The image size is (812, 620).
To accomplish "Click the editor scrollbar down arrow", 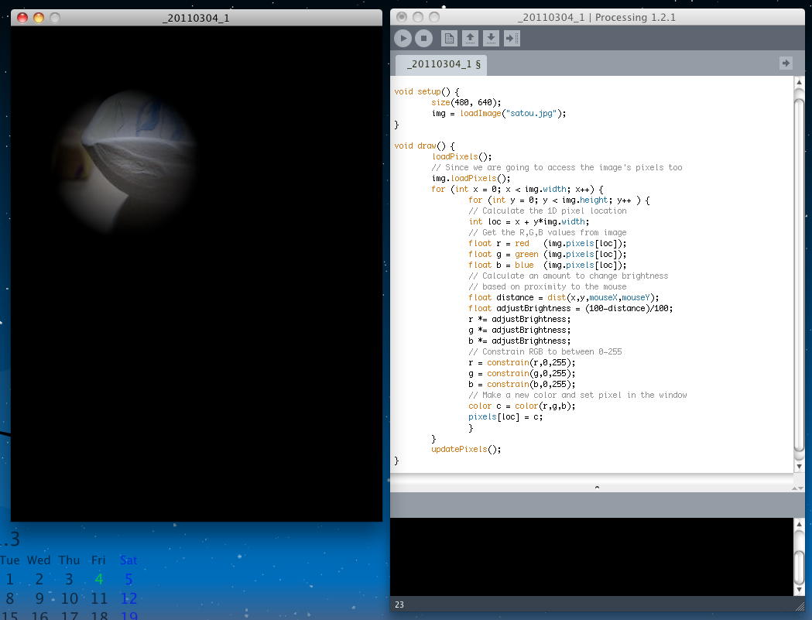I will 800,466.
